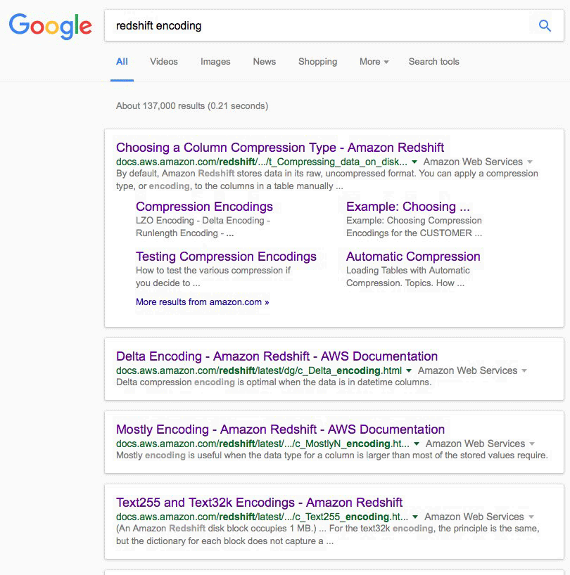Open Text255 and Text32k Encodings result
570x575 pixels.
point(259,502)
